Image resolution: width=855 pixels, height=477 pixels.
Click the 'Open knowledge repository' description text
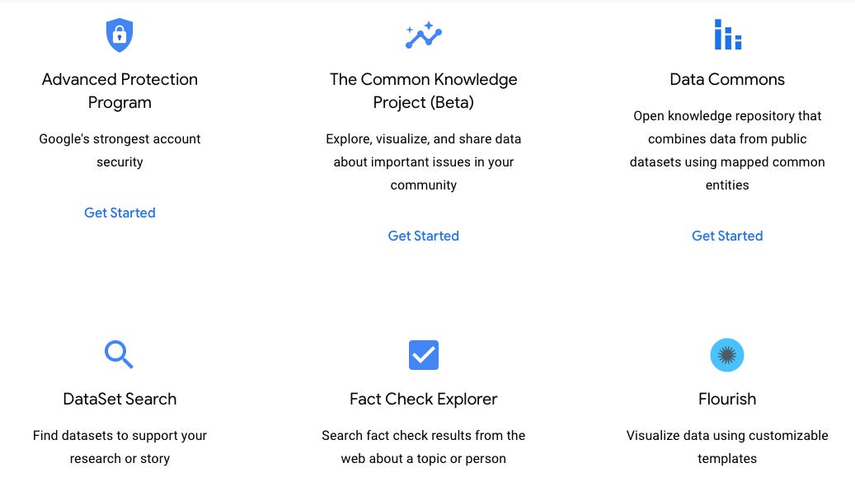pyautogui.click(x=727, y=150)
